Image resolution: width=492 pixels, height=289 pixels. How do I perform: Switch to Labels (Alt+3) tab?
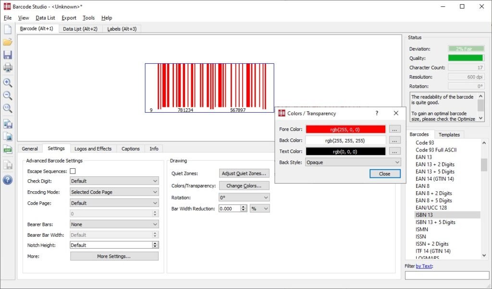(x=122, y=29)
